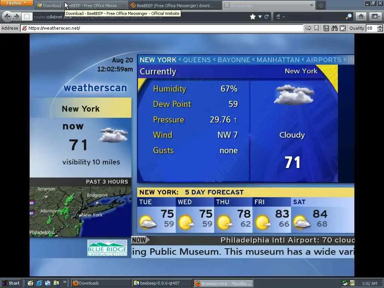Open the Windows Start menu

coord(11,283)
